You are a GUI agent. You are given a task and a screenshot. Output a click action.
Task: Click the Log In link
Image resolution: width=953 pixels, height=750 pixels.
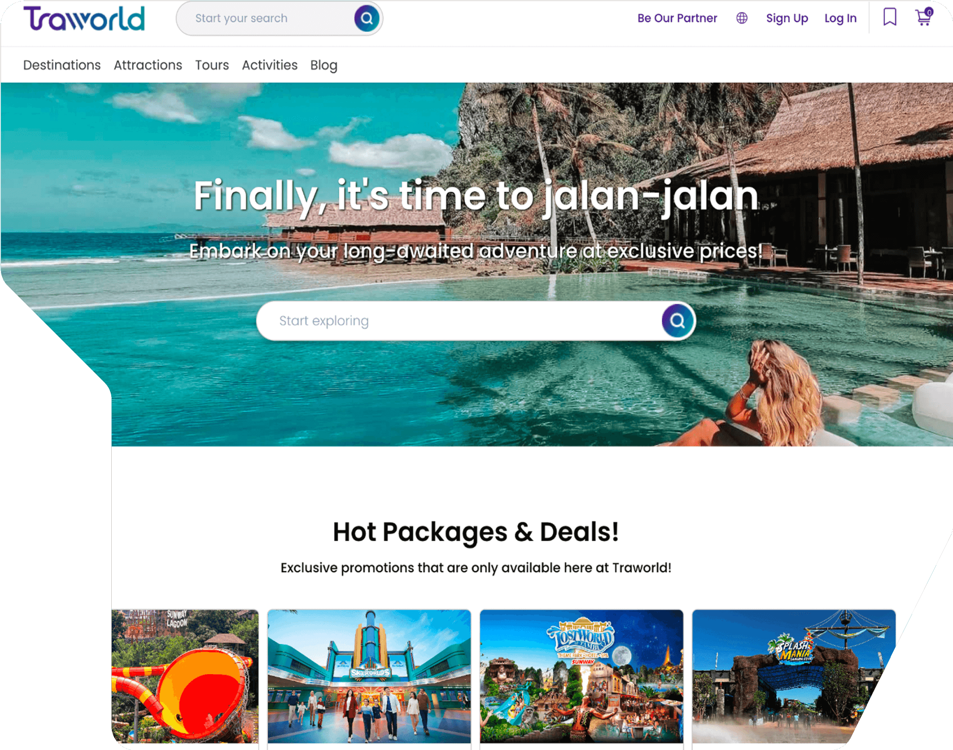[x=840, y=18]
